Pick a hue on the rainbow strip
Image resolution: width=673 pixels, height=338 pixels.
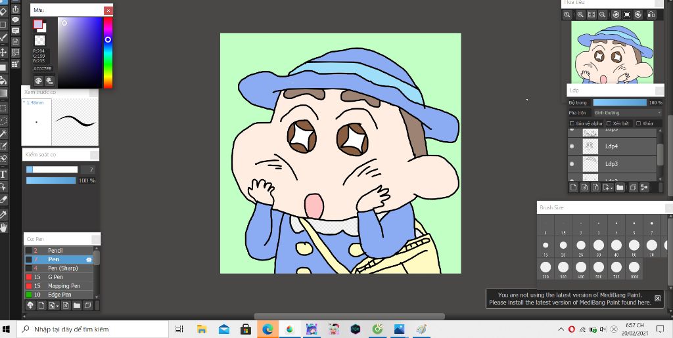click(x=108, y=53)
